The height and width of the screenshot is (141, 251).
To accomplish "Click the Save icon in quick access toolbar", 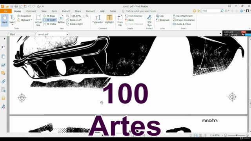I will [x=12, y=6].
